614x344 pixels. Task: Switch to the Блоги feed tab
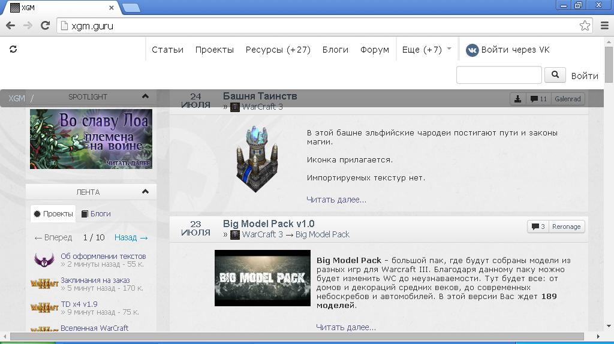[96, 214]
